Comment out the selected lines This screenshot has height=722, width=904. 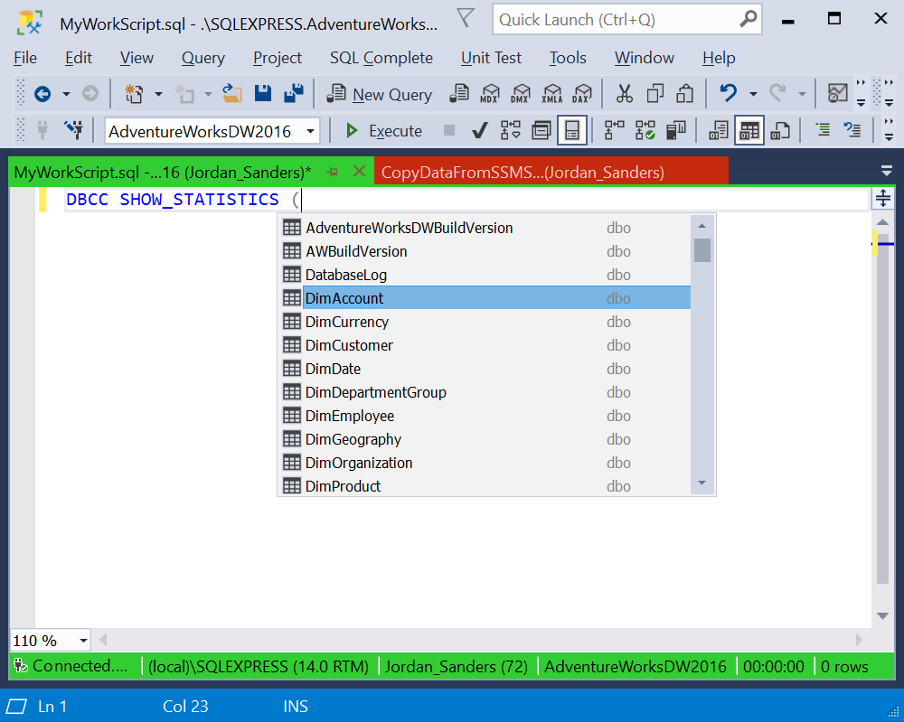(x=823, y=130)
